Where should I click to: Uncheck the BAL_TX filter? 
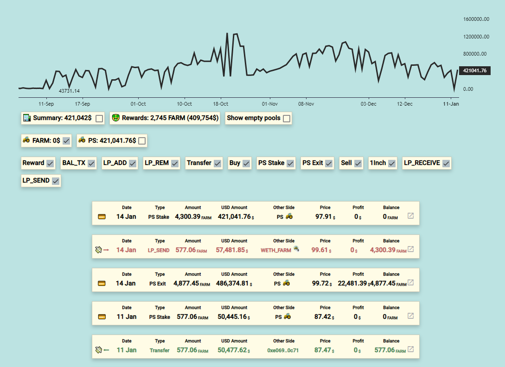[91, 164]
